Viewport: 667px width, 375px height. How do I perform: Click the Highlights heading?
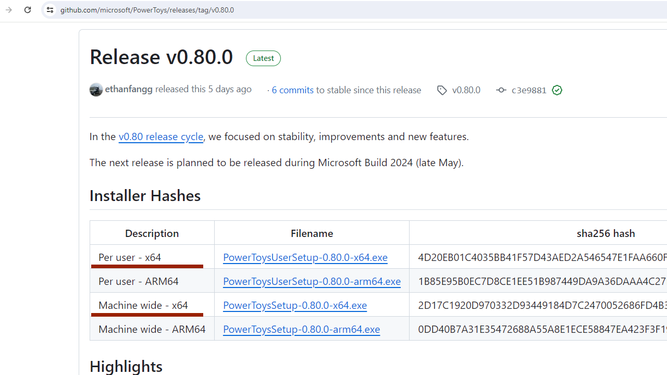(x=126, y=366)
